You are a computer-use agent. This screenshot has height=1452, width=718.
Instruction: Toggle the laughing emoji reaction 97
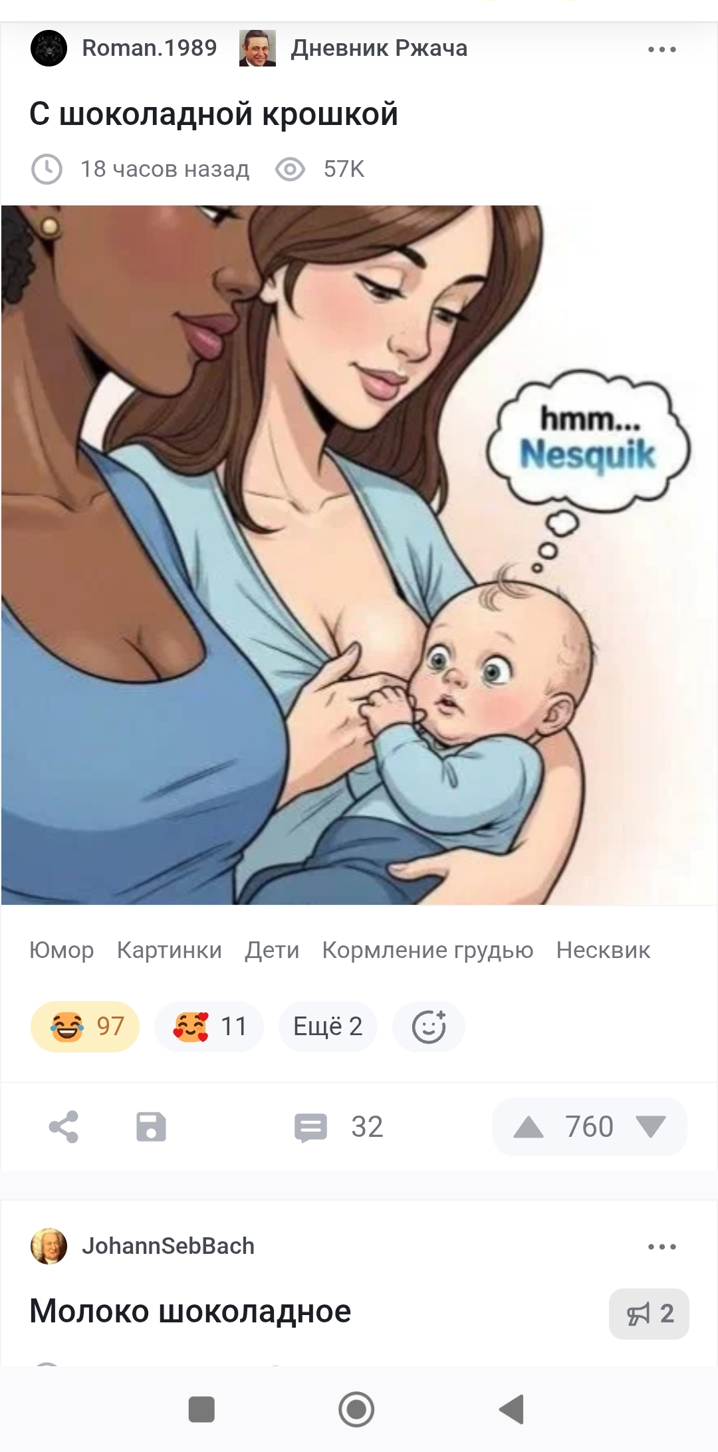coord(85,1027)
